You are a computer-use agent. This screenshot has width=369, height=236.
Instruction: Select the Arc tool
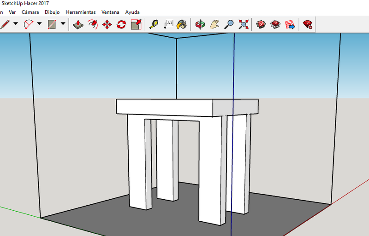tap(29, 24)
